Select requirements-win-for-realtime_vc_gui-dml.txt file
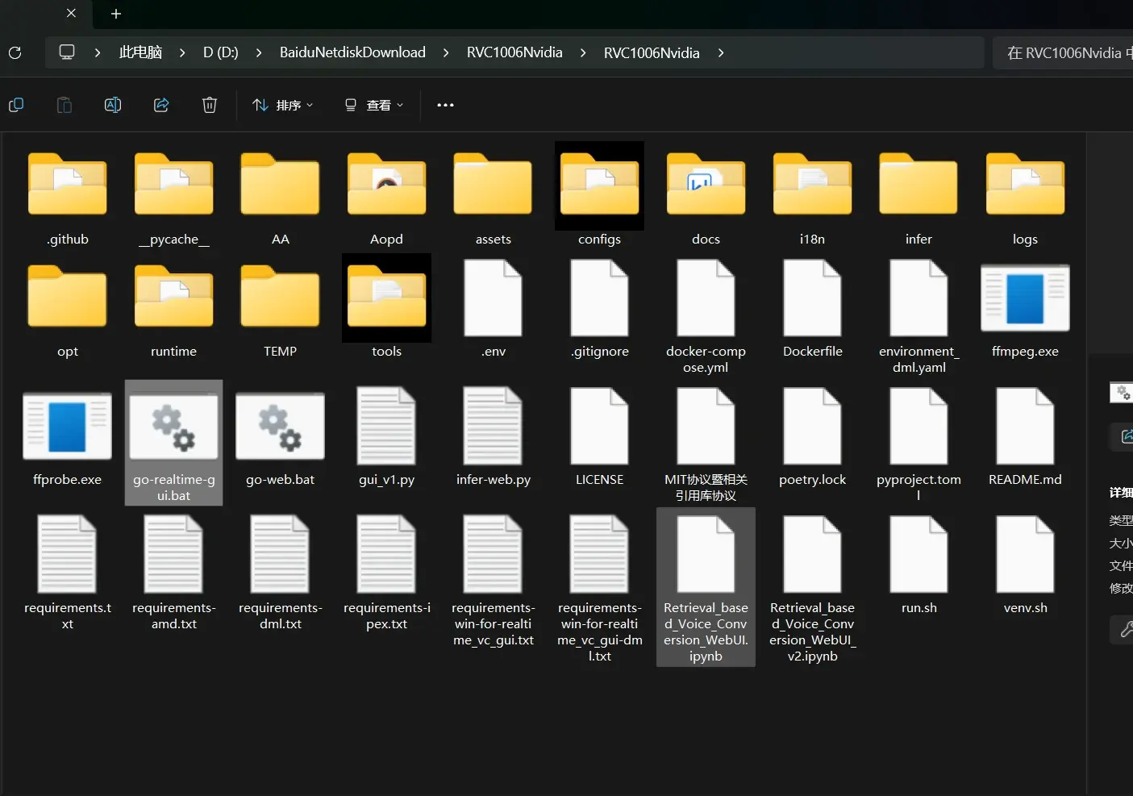This screenshot has height=796, width=1133. 600,590
